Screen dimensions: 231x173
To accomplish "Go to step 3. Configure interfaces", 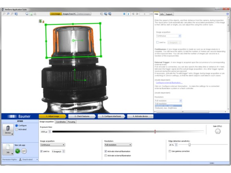I will pos(111,116).
